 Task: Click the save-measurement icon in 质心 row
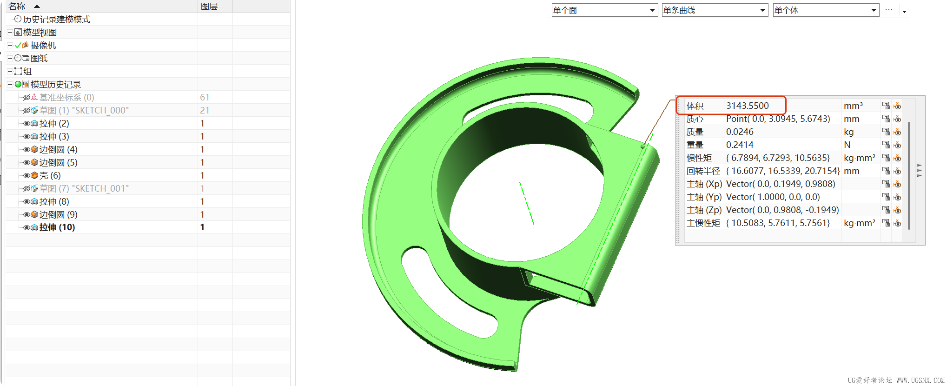(886, 119)
